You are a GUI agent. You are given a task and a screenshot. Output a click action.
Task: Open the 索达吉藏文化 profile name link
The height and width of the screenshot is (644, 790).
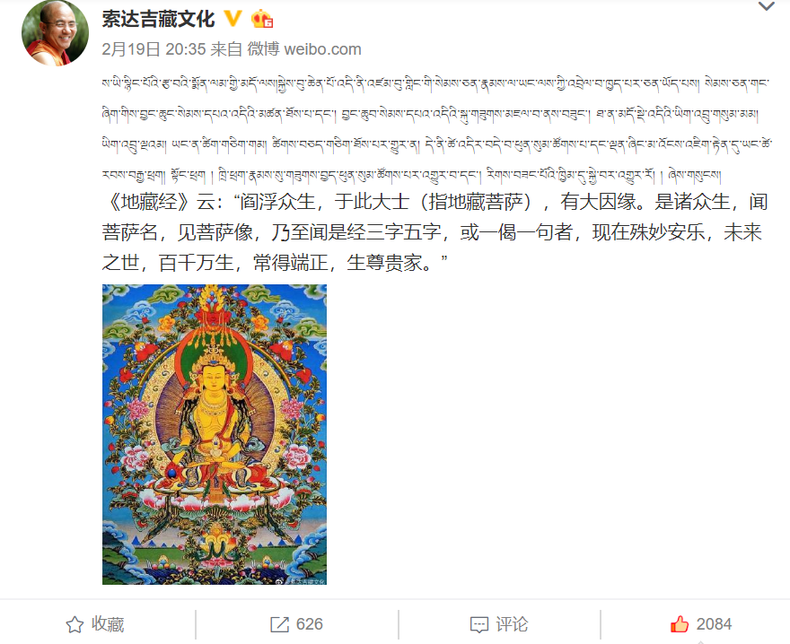(x=158, y=19)
